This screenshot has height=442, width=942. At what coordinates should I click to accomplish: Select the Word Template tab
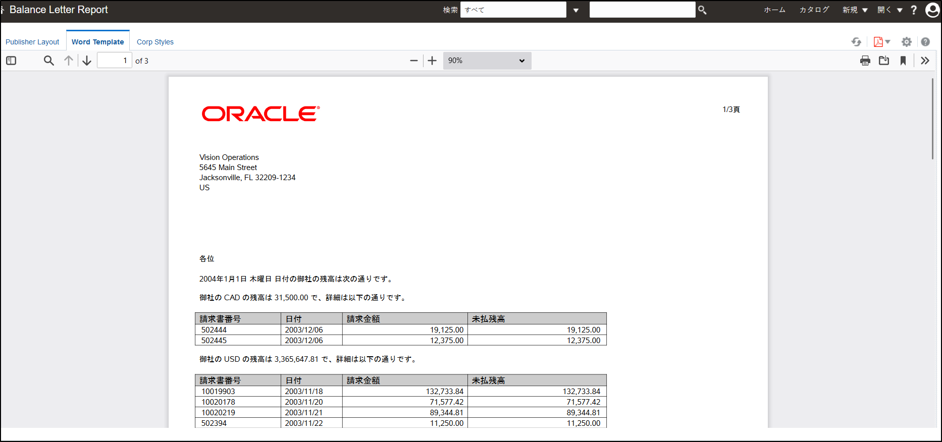coord(98,42)
